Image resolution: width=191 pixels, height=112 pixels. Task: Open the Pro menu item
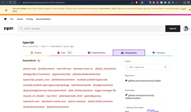point(12,19)
